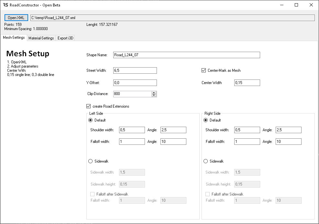319x224 pixels.
Task: Click Right Side Shoulder width field
Action: coord(247,130)
